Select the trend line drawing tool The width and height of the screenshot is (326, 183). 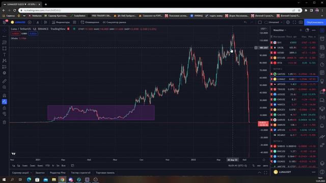5,36
